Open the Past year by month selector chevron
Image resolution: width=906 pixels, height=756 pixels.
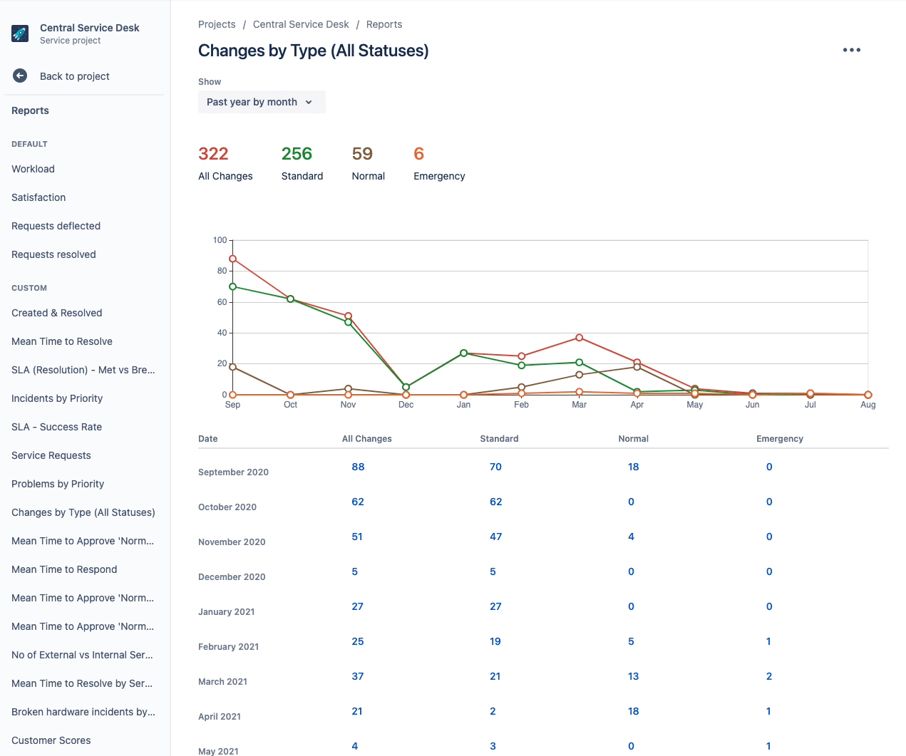pyautogui.click(x=310, y=102)
